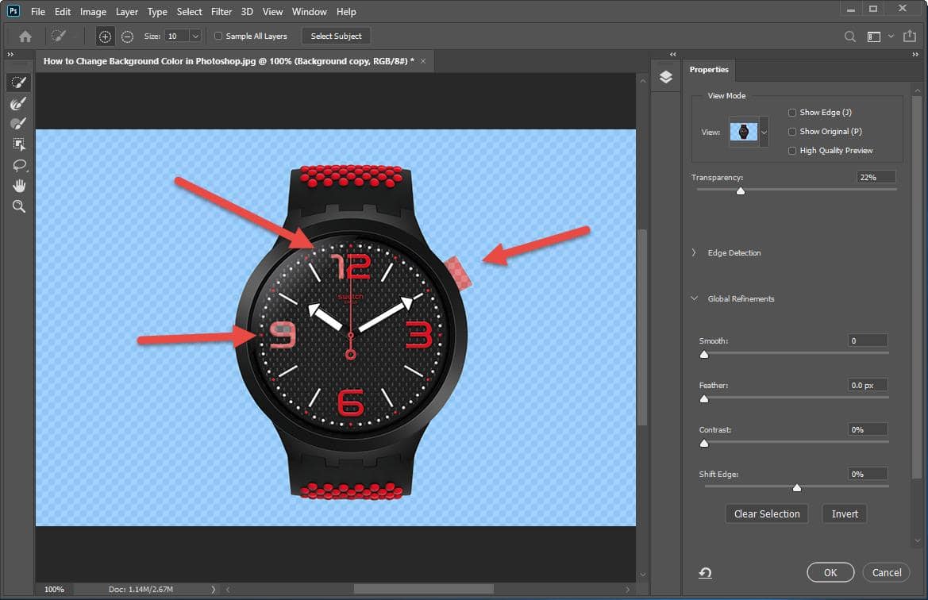Select the Hand tool
Screen dimensions: 928x600
[17, 186]
